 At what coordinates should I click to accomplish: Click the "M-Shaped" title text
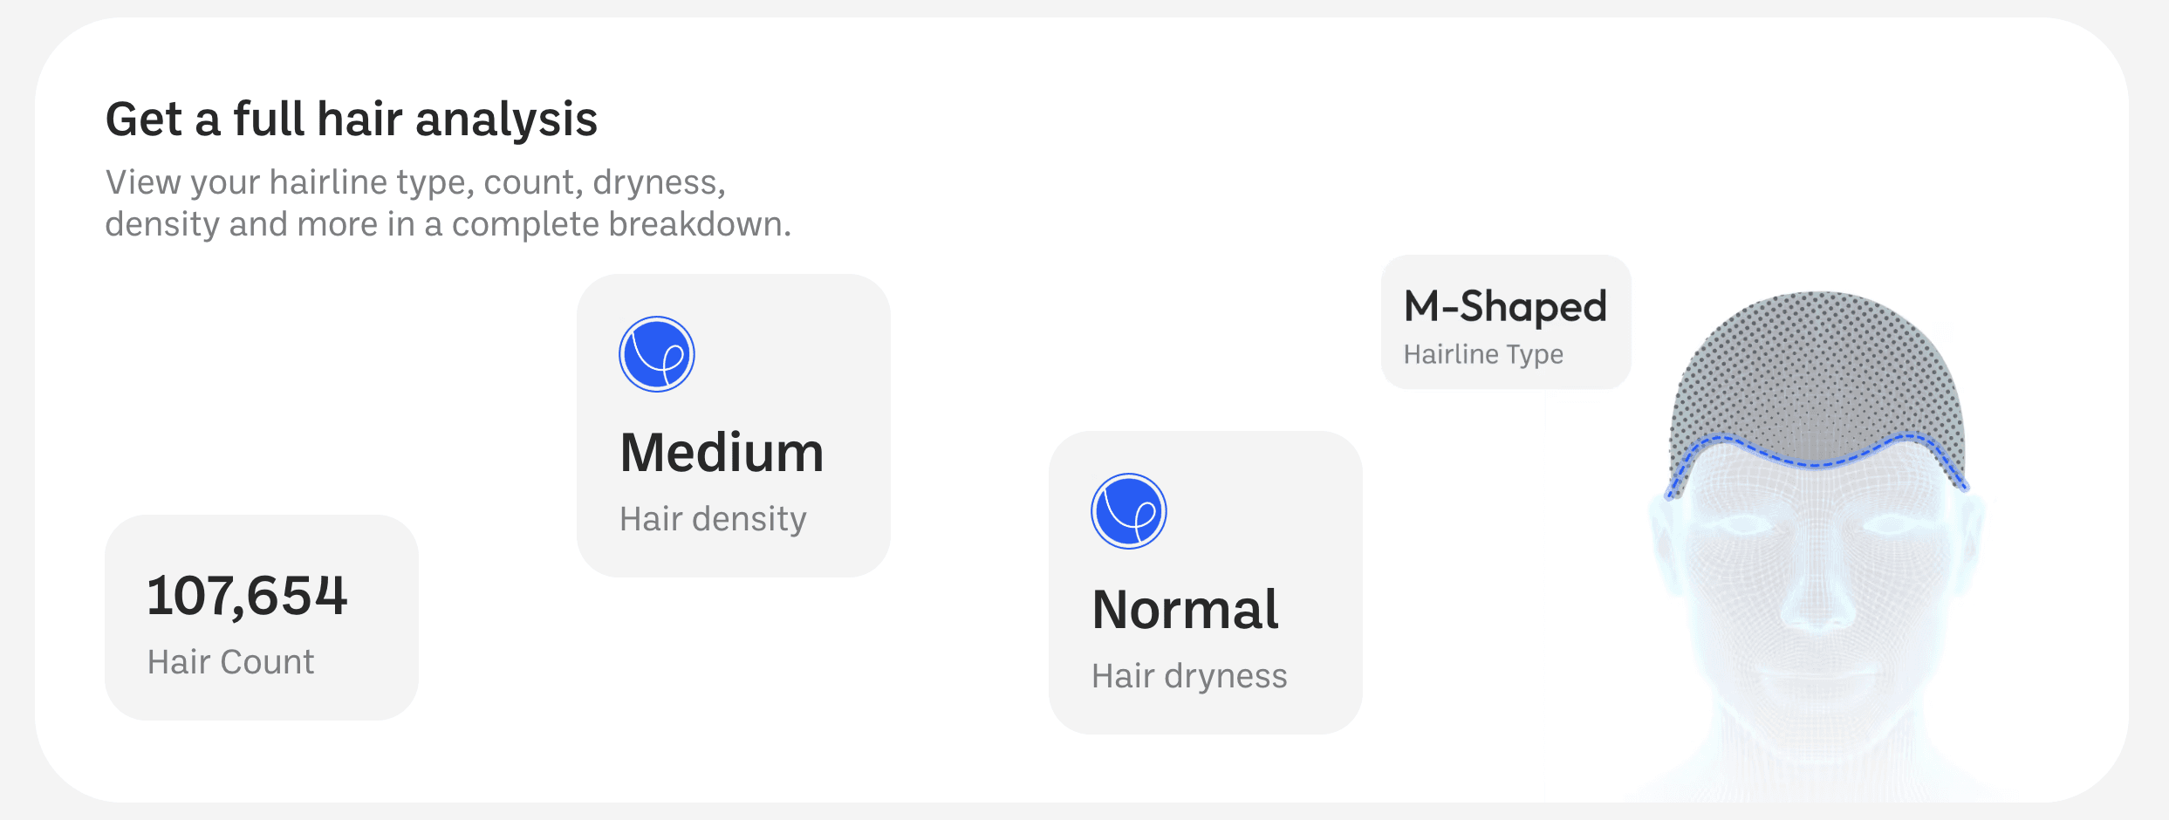[1505, 306]
